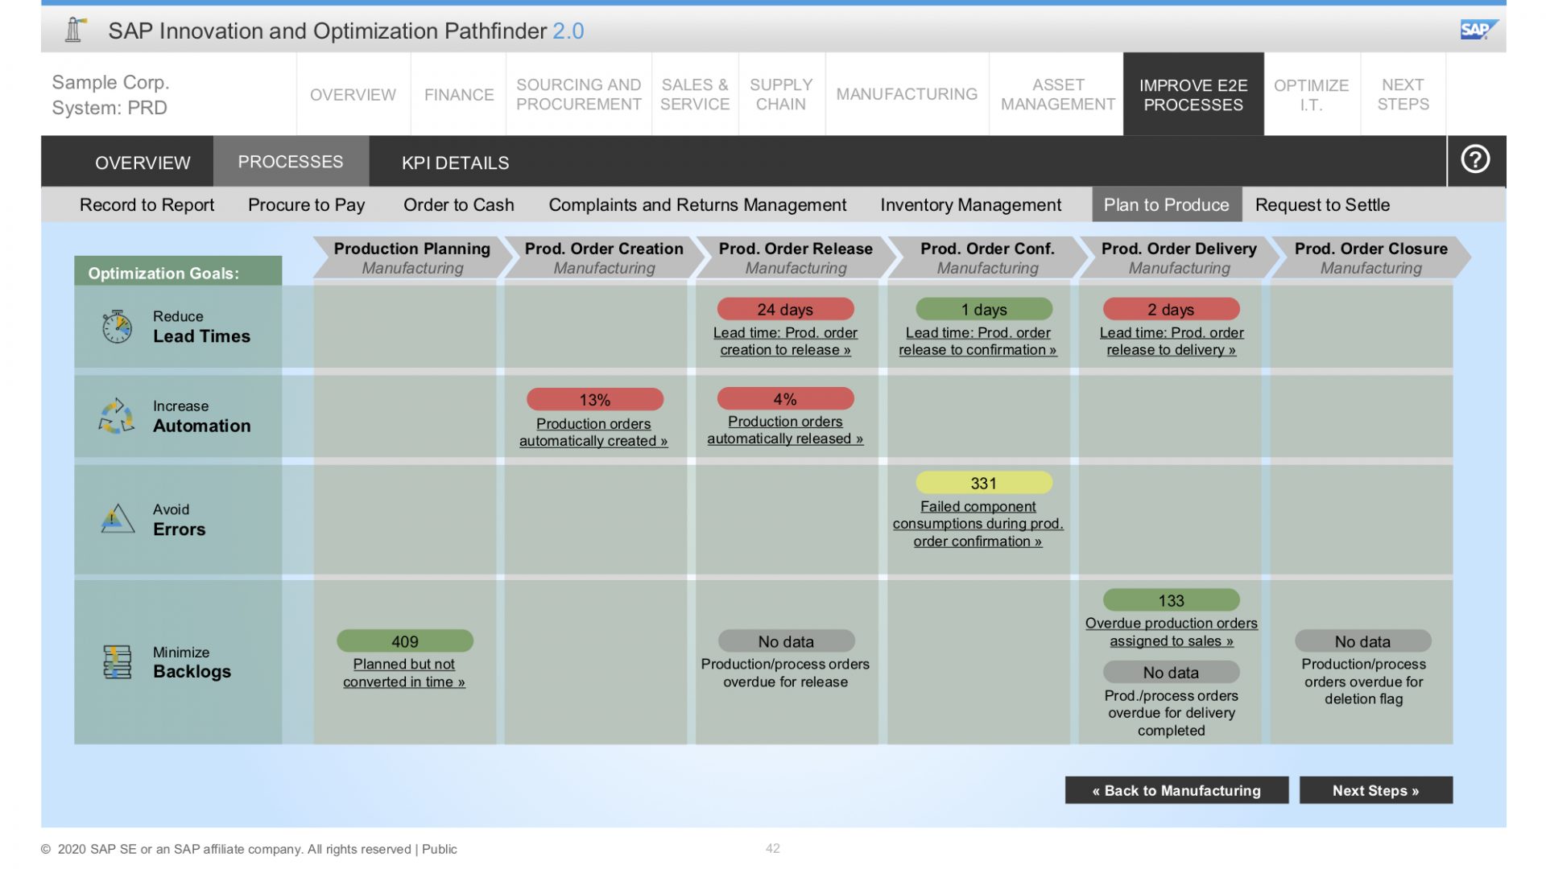Image resolution: width=1546 pixels, height=869 pixels.
Task: Select the Request to Settle tab
Action: pyautogui.click(x=1323, y=204)
